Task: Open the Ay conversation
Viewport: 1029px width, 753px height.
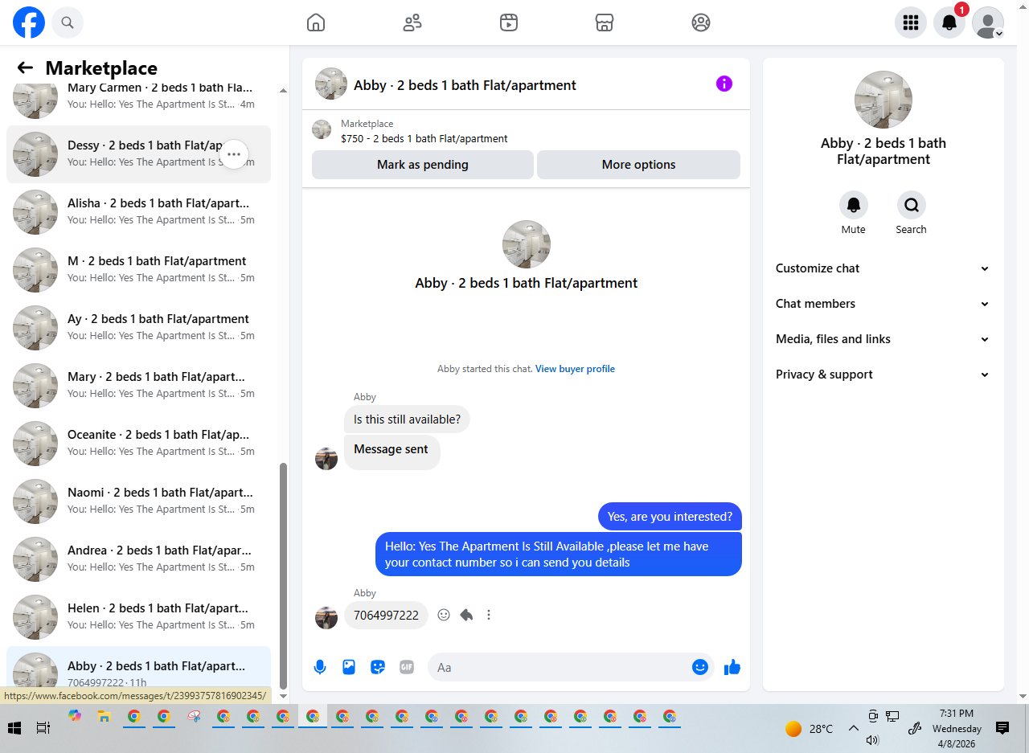Action: (138, 328)
